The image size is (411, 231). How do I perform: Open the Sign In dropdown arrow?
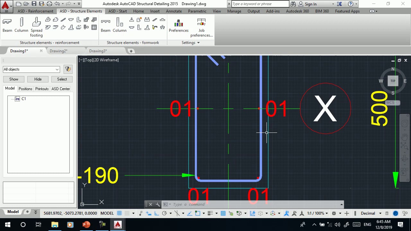click(333, 4)
